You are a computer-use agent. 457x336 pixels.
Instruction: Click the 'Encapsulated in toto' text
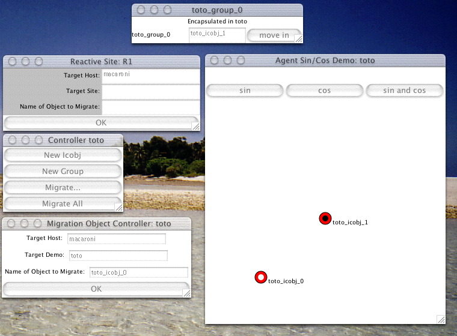218,21
